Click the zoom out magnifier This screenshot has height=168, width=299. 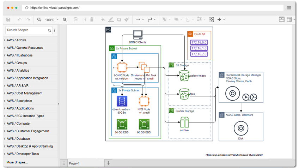[x=39, y=20]
